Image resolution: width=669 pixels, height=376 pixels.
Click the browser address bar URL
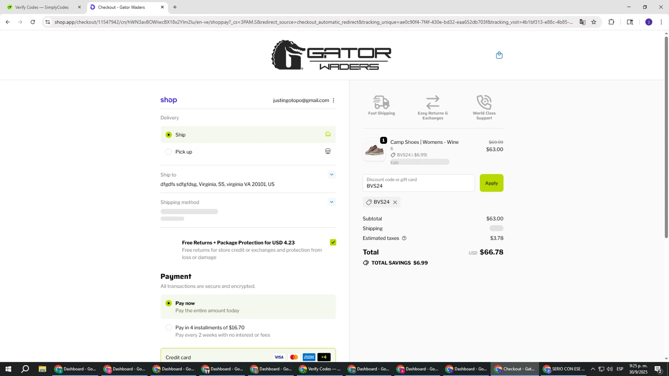click(x=313, y=22)
